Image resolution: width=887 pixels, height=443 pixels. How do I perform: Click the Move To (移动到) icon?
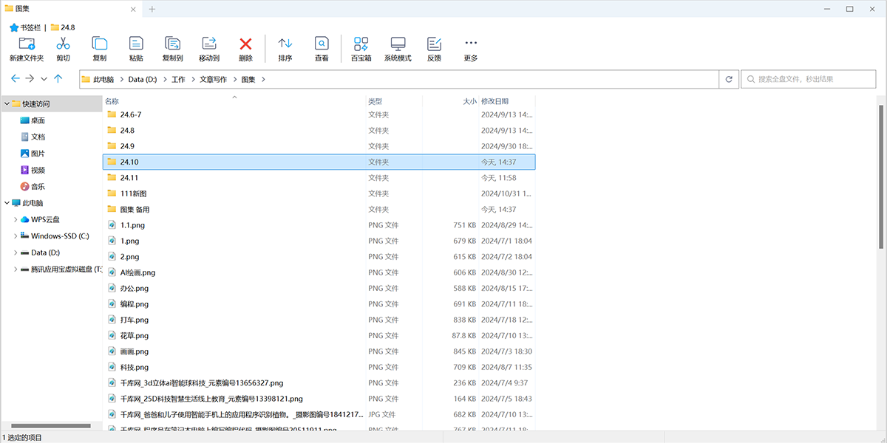209,44
